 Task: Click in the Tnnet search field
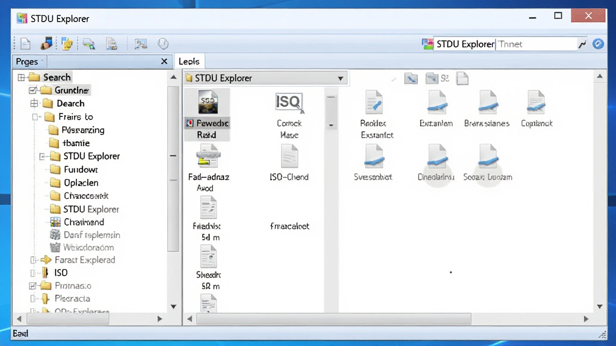point(536,44)
